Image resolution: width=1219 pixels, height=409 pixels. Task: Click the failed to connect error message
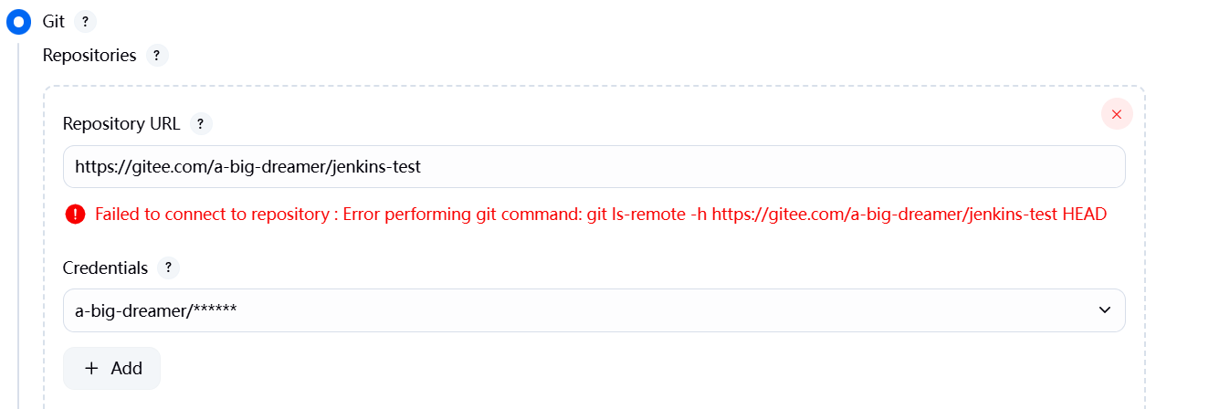pyautogui.click(x=601, y=215)
